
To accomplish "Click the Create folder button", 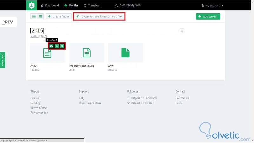I will [x=59, y=16].
